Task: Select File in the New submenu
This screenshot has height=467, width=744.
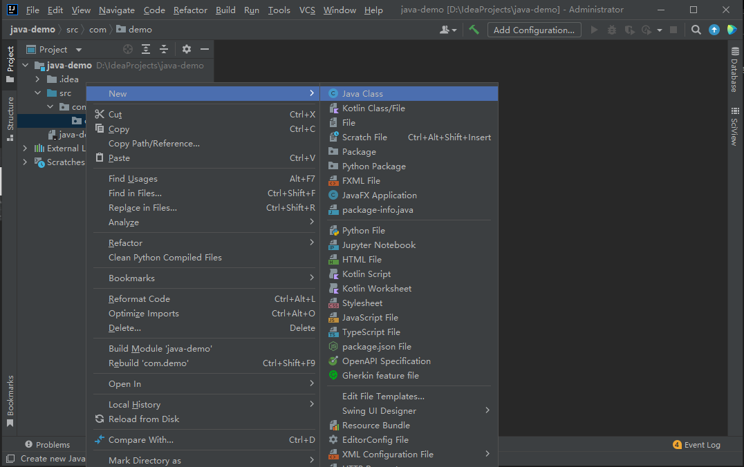Action: click(x=409, y=123)
